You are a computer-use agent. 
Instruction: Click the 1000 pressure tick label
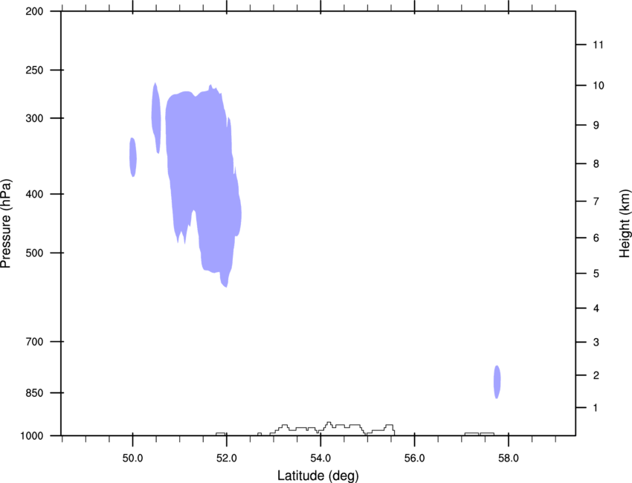(x=32, y=436)
